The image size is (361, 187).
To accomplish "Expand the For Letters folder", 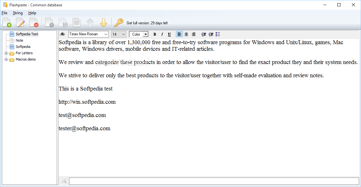I will [6, 53].
